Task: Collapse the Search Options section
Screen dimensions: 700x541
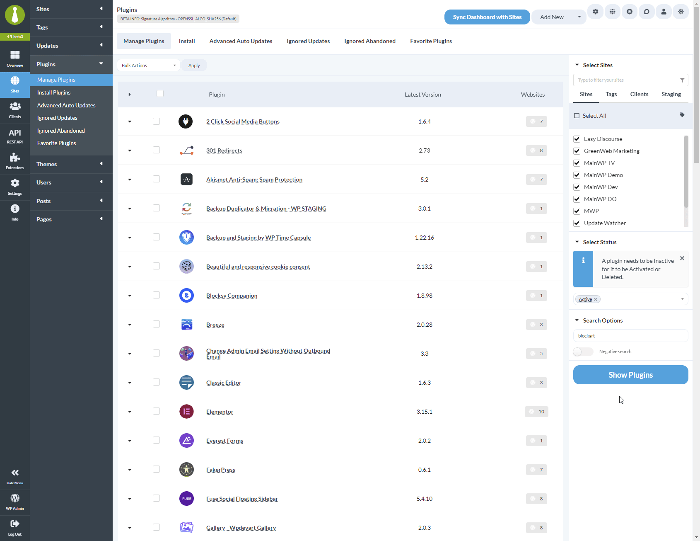Action: point(577,320)
